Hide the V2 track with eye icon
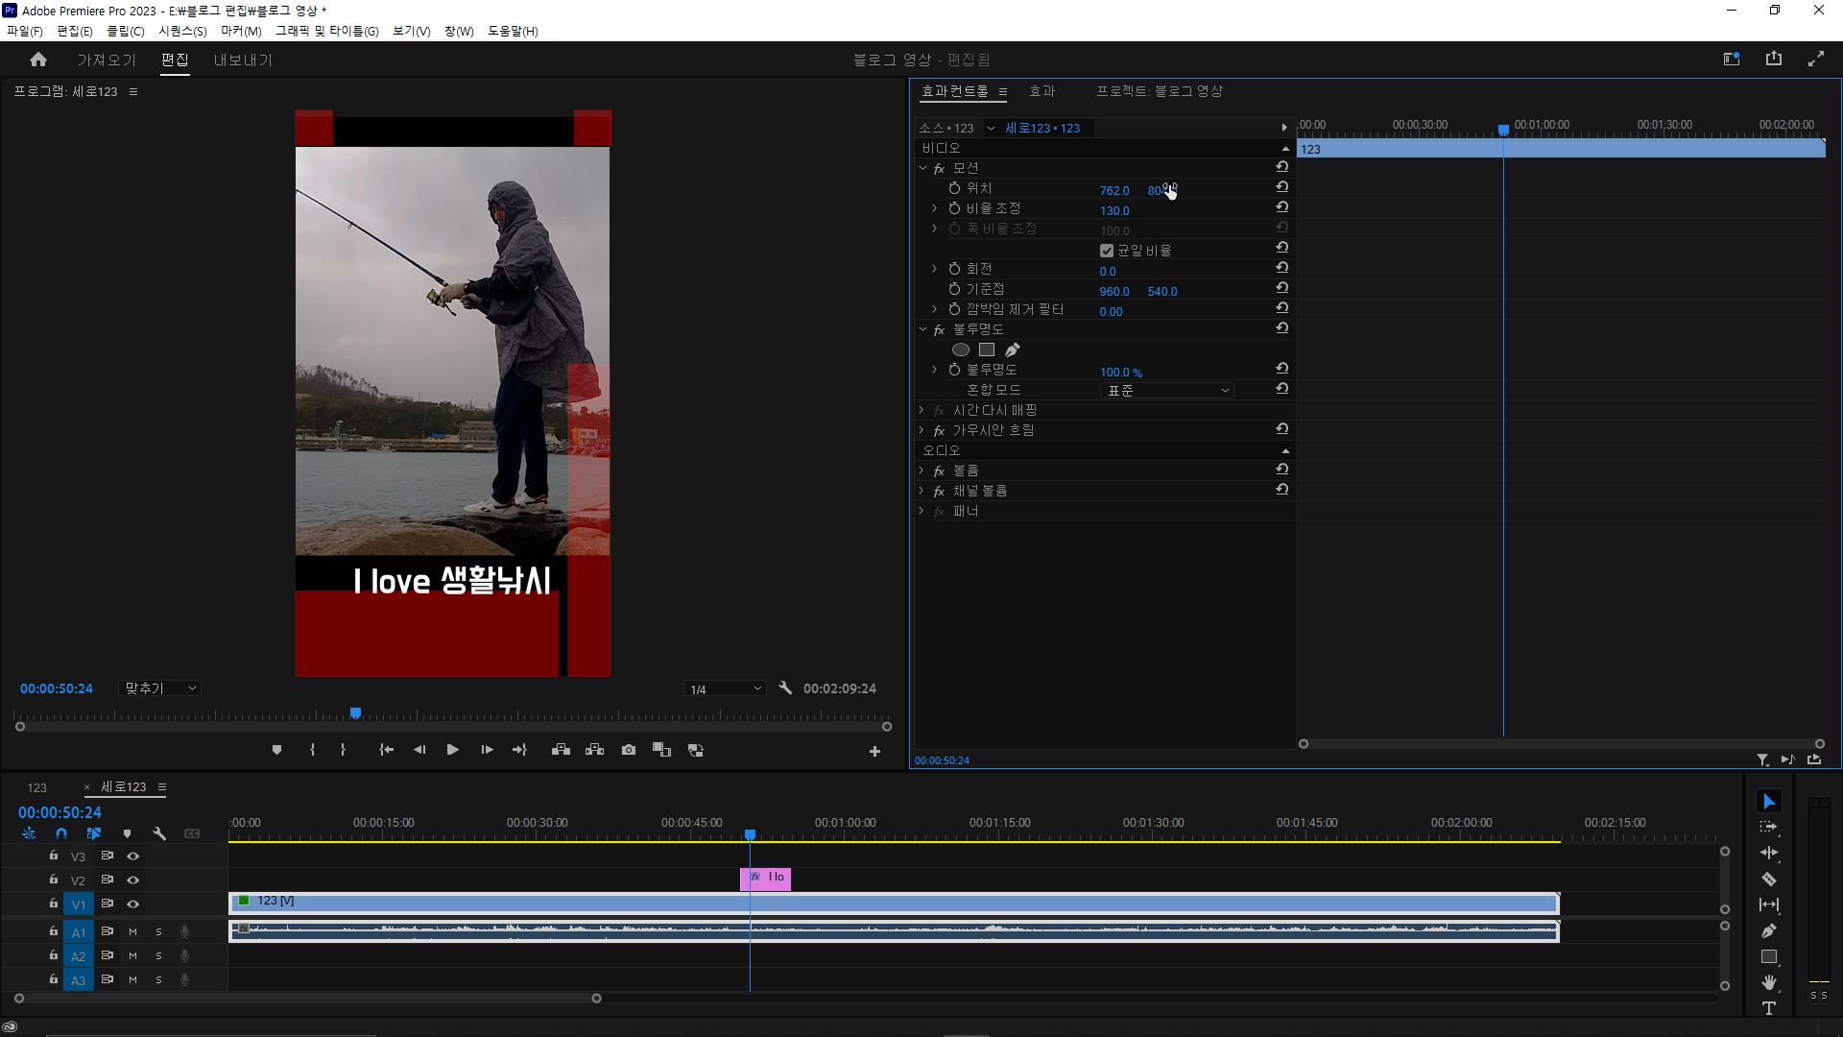Viewport: 1843px width, 1037px height. tap(133, 880)
